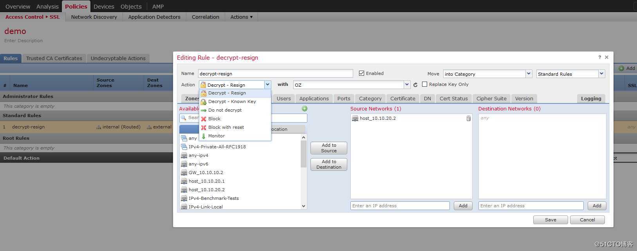This screenshot has width=637, height=251.
Task: Click the Decrypt - Known Key lock icon
Action: (x=204, y=101)
